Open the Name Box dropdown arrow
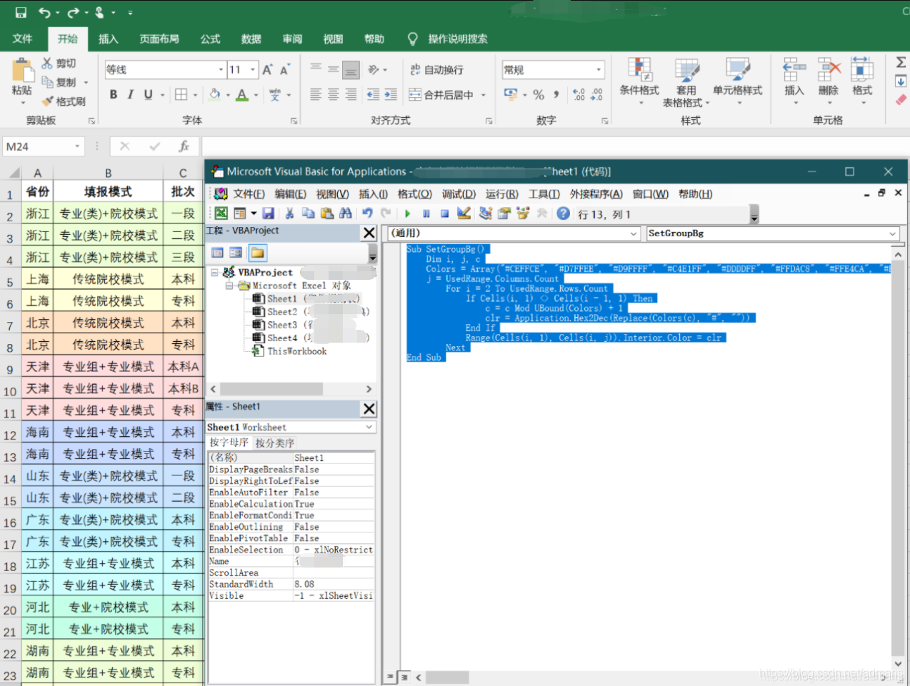Viewport: 910px width, 686px height. pos(77,146)
